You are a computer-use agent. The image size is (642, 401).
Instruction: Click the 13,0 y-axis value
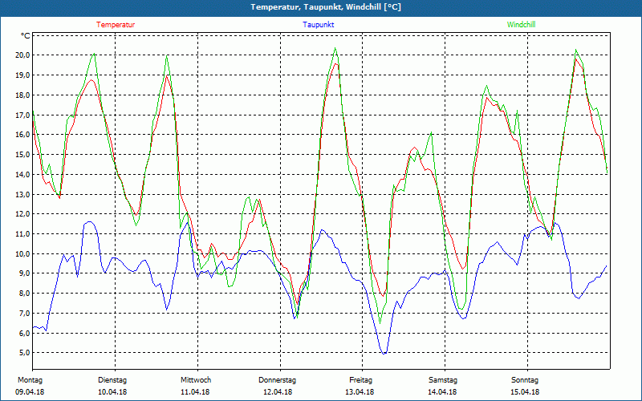pos(23,194)
